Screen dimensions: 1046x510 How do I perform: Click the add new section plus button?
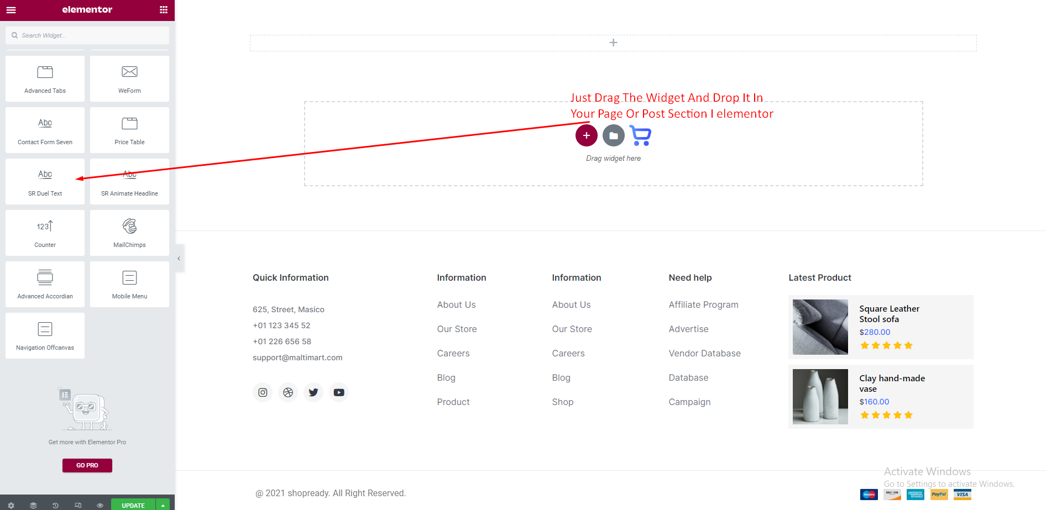(x=586, y=135)
